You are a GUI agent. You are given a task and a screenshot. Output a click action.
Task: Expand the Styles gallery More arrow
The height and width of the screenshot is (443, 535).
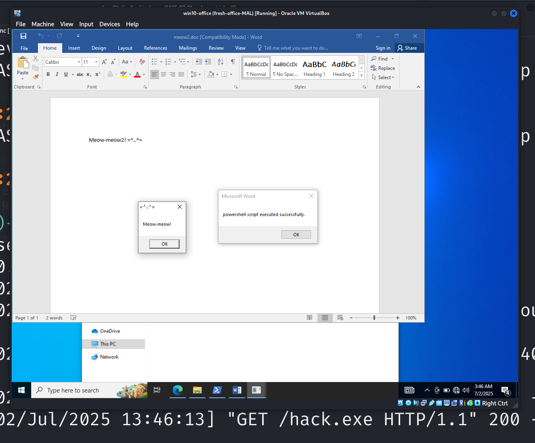(362, 76)
